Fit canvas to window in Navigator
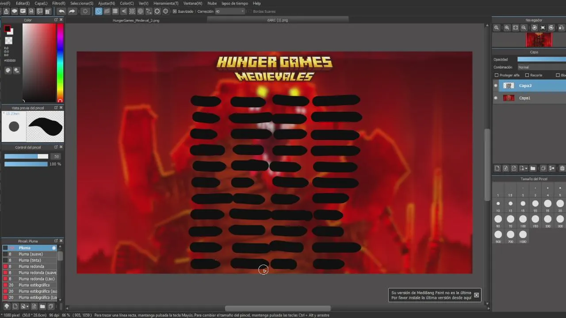 [x=516, y=27]
